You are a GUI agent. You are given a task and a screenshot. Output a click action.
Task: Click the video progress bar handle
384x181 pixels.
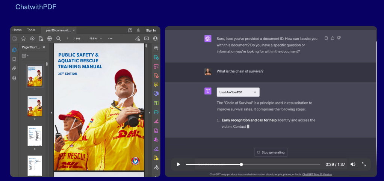click(x=241, y=164)
